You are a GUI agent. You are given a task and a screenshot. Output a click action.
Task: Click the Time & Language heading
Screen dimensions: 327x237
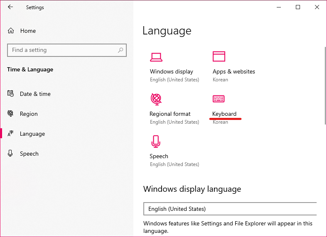[x=30, y=69]
